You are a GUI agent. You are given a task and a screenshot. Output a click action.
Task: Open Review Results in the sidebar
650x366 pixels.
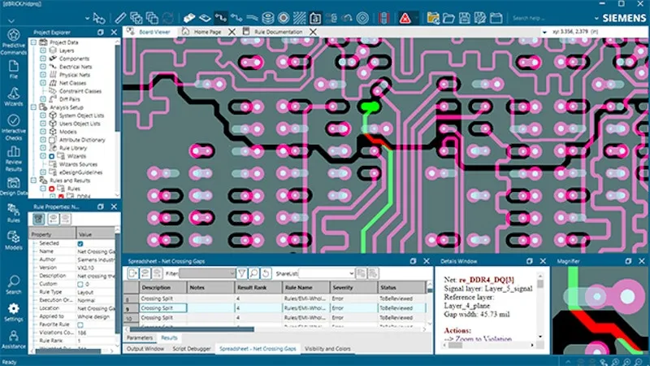pyautogui.click(x=13, y=159)
